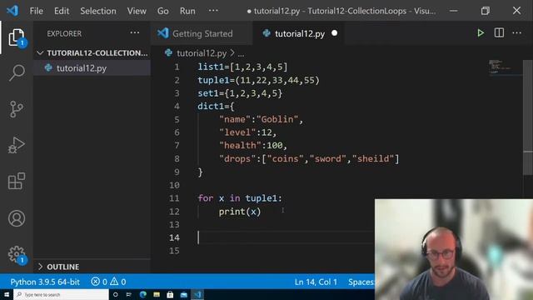The width and height of the screenshot is (533, 300).
Task: Click "name":"Goblin" dictionary entry
Action: 261,119
